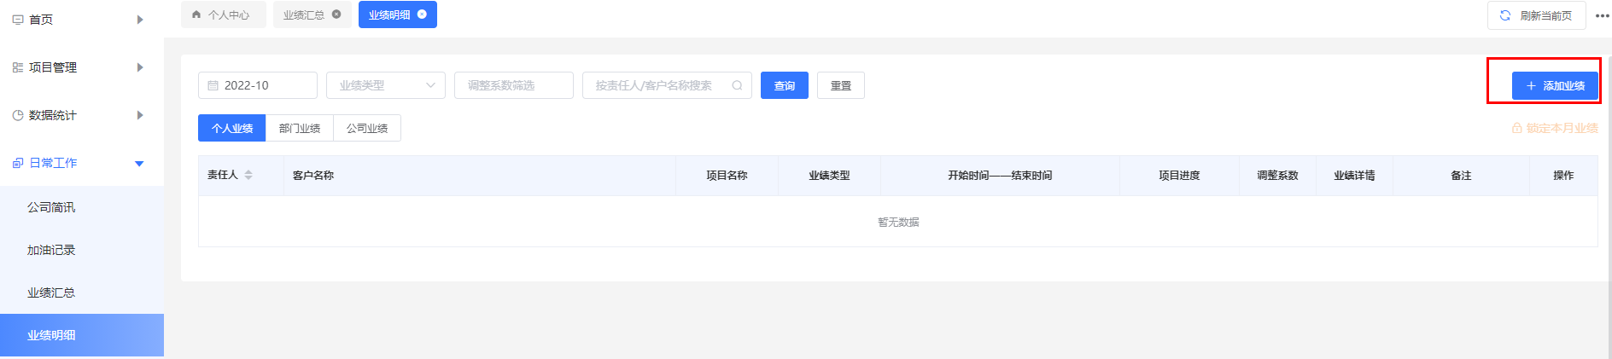Open the 业绩类型 dropdown
Image resolution: width=1612 pixels, height=359 pixels.
pyautogui.click(x=386, y=85)
